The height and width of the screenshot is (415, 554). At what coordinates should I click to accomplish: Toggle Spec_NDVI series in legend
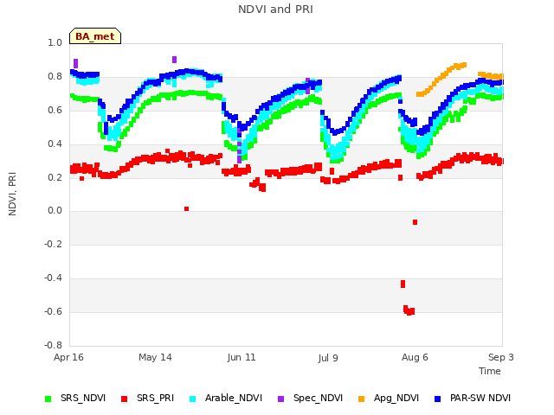[311, 398]
